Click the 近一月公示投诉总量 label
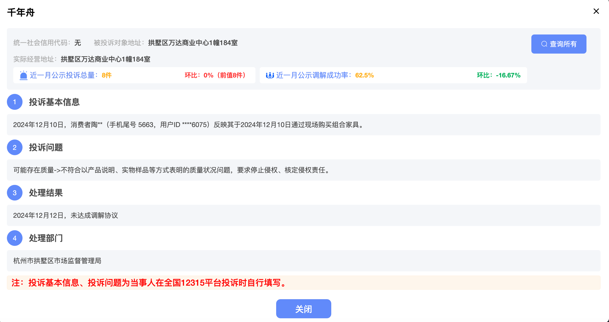Screen dimensions: 609x322 [64, 75]
